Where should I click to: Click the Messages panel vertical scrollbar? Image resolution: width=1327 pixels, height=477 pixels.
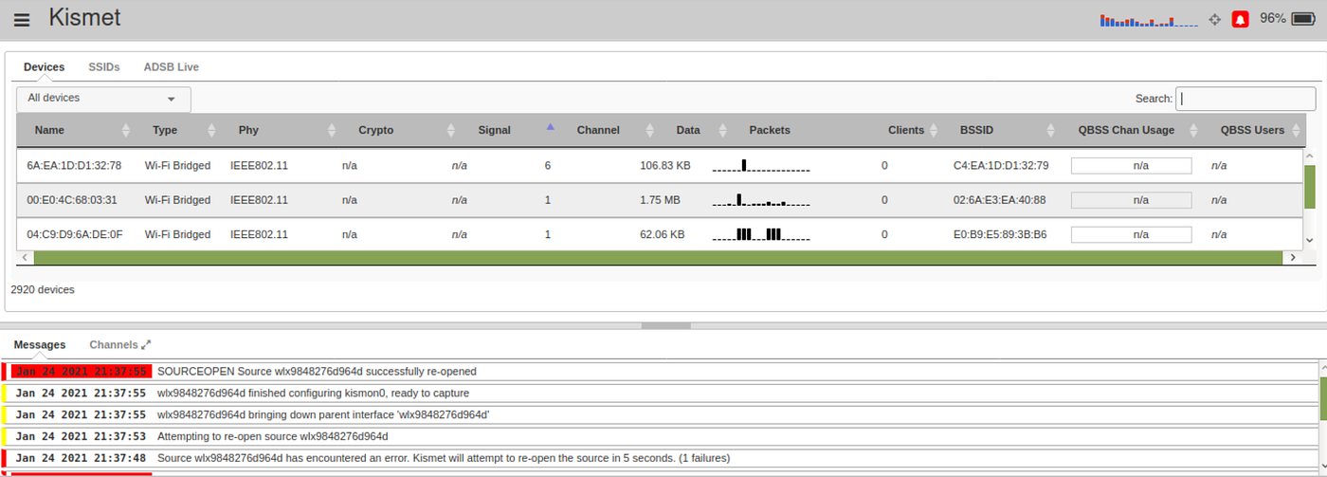[1323, 397]
